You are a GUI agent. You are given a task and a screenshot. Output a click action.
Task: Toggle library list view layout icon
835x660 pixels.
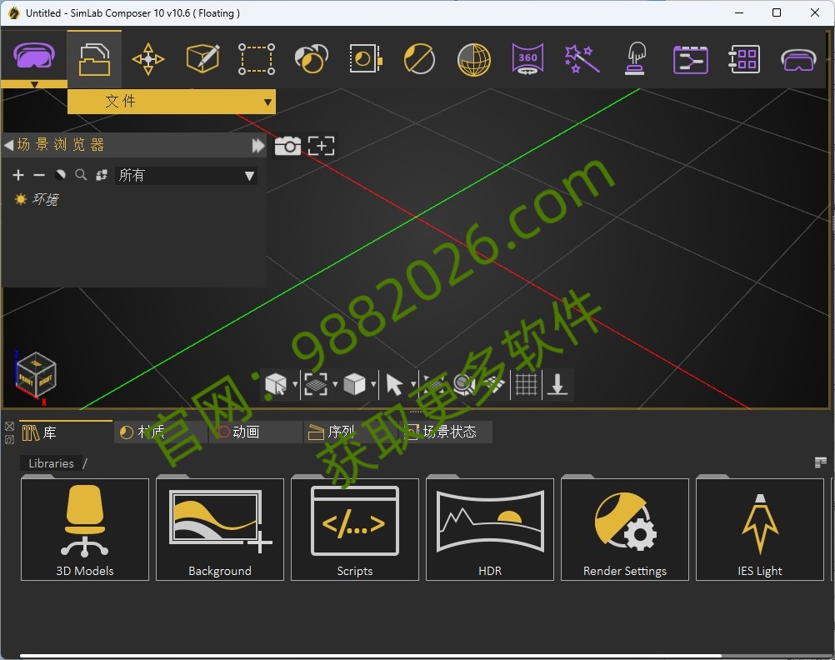pos(821,462)
